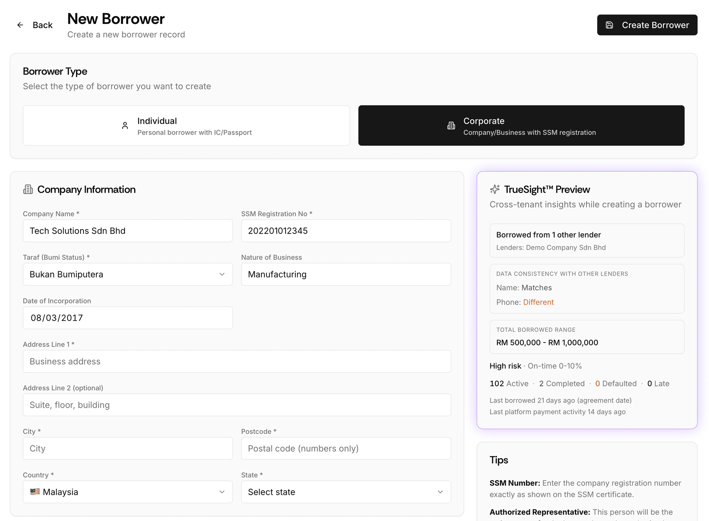Click the building icon on Corporate card
The height and width of the screenshot is (521, 709).
point(451,125)
